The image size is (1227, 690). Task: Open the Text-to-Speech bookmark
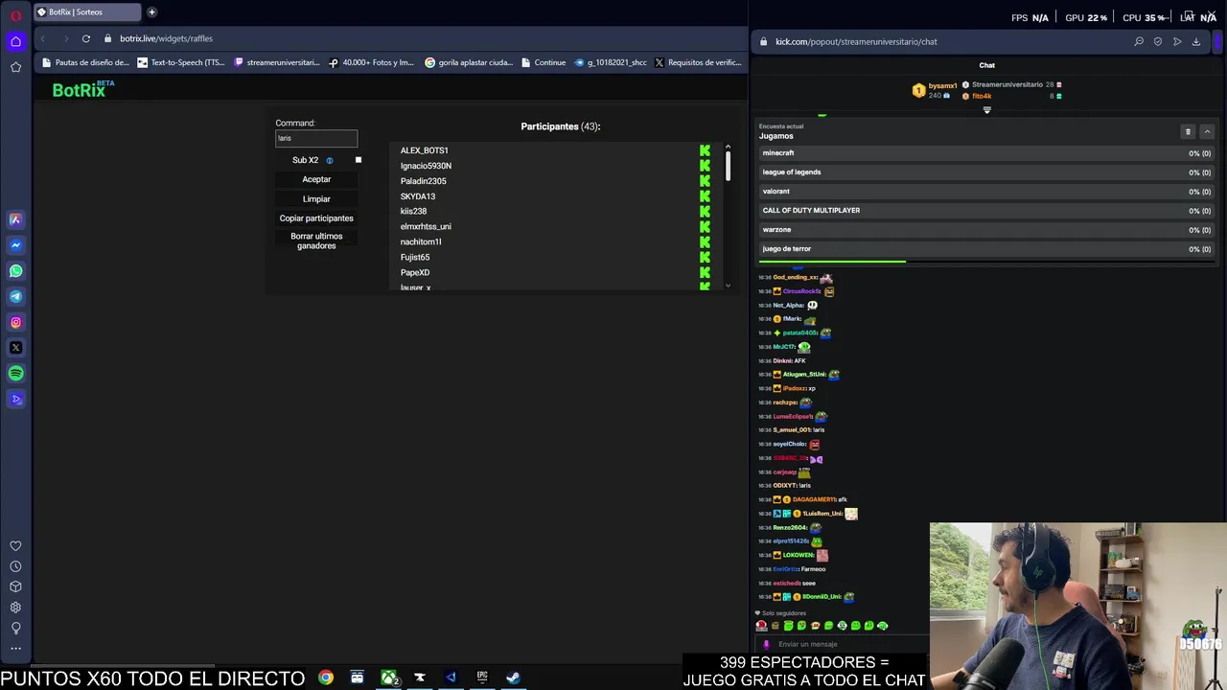point(181,62)
